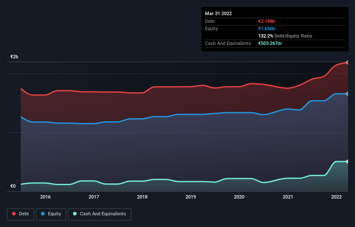Toggle the Debt legend button
Image resolution: width=355 pixels, height=227 pixels.
(x=20, y=214)
